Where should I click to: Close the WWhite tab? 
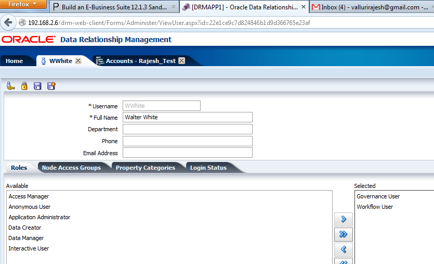coord(78,61)
